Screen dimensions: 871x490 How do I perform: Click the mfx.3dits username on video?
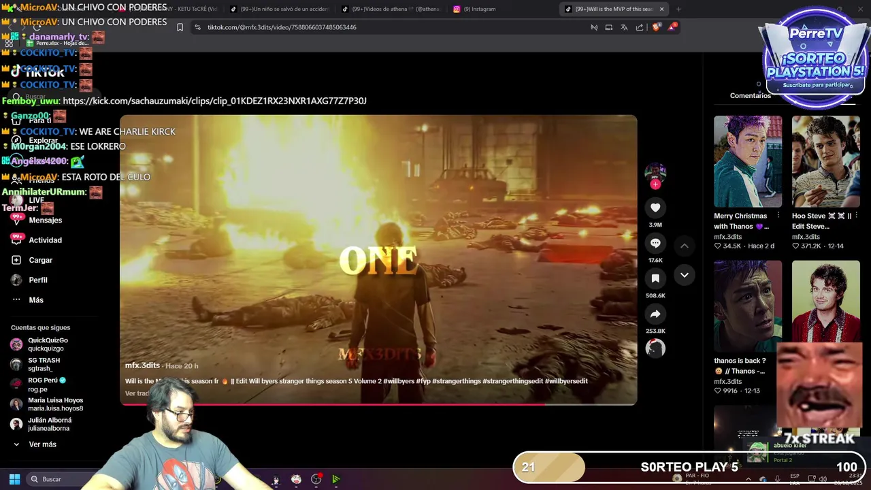point(142,365)
